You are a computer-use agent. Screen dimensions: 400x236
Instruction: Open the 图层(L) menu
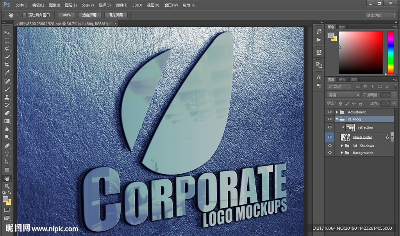tap(71, 5)
